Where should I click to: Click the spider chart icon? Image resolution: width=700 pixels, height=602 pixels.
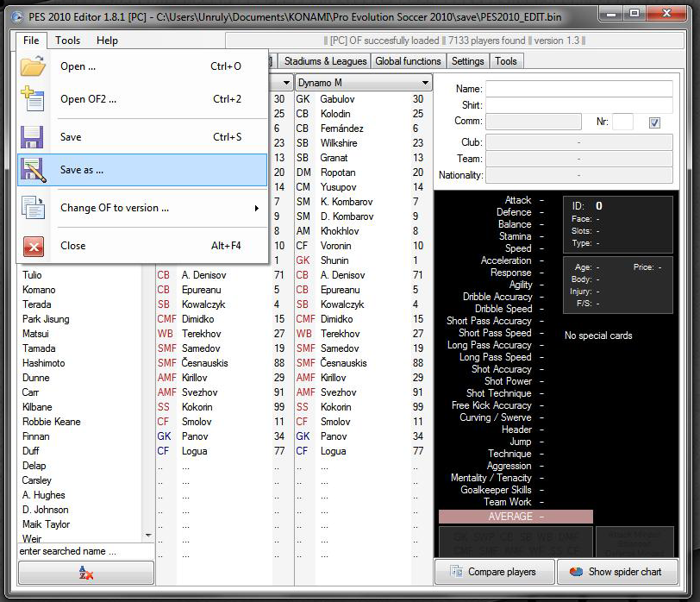tap(577, 572)
